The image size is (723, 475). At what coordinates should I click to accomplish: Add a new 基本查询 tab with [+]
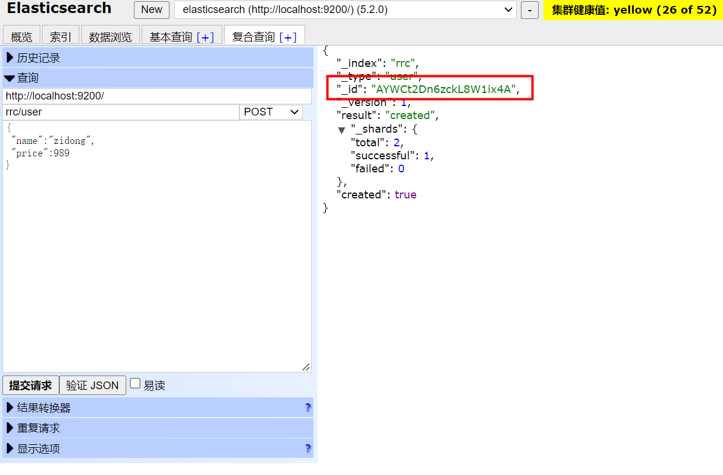pos(205,37)
